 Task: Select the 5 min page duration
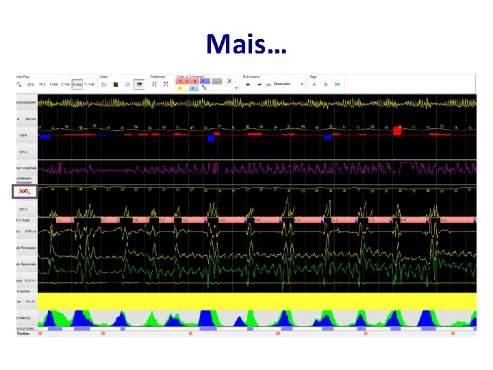(77, 84)
